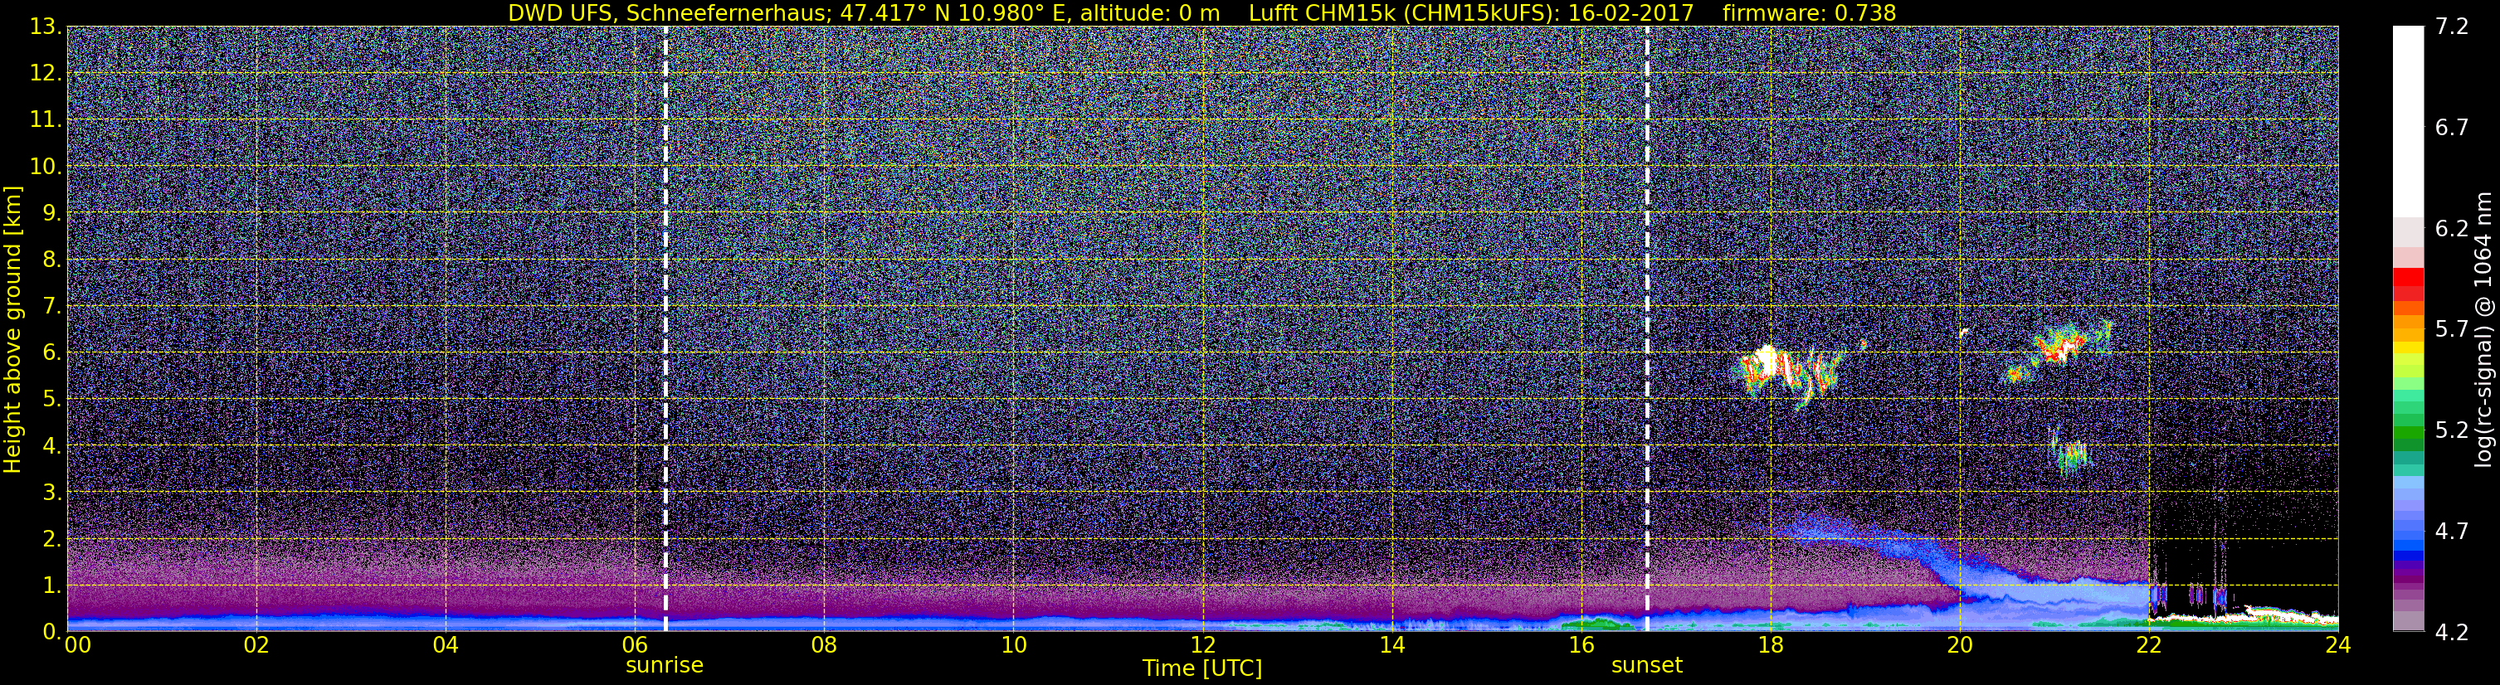
Task: Click height axis tick '5.'
Action: point(52,400)
